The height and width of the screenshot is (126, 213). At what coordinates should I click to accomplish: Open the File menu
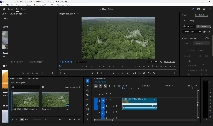(2, 5)
